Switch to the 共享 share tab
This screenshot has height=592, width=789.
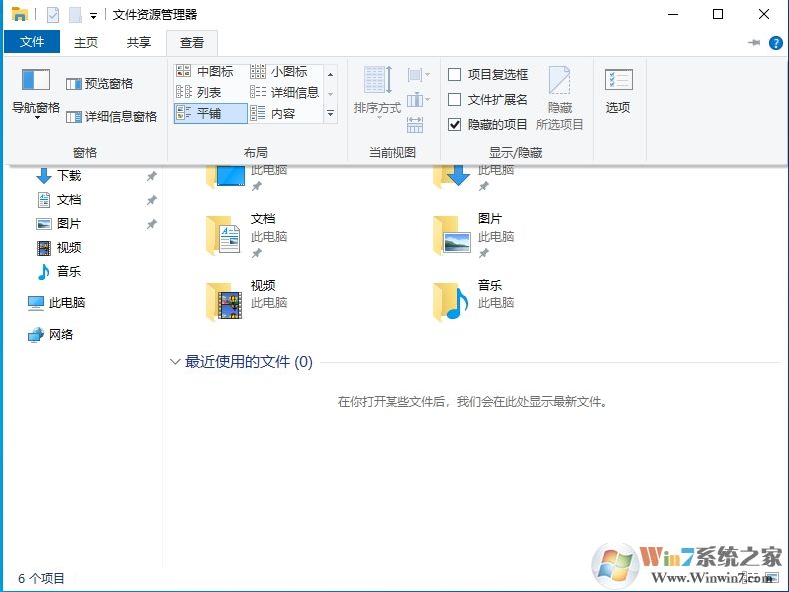point(139,42)
